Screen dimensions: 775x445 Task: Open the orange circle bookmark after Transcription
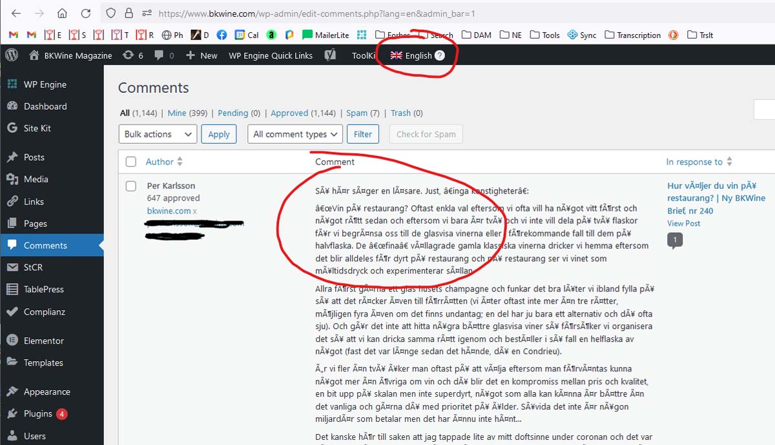tap(673, 35)
